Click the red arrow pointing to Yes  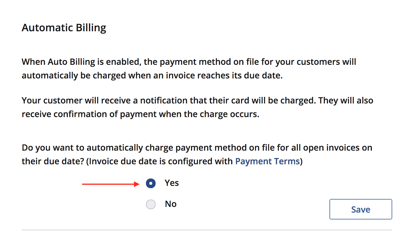click(x=111, y=184)
